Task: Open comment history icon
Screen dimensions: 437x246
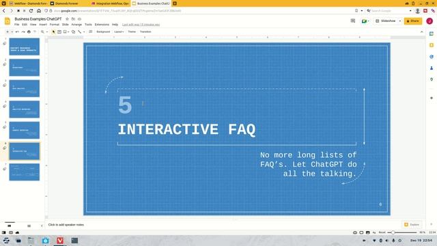Action: 353,21
